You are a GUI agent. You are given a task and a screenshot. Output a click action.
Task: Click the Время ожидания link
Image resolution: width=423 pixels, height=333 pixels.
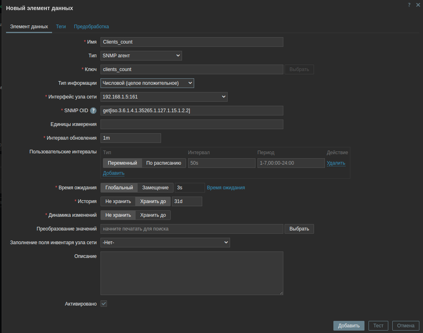[226, 188]
